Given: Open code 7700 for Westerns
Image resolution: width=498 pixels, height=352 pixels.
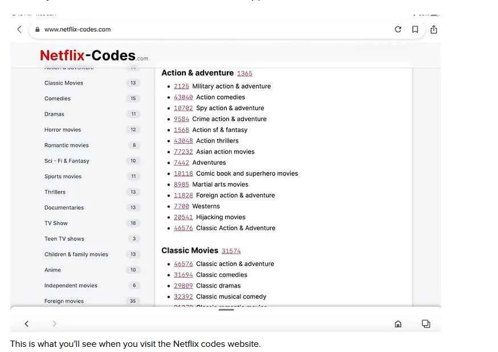Looking at the screenshot, I should coord(181,206).
